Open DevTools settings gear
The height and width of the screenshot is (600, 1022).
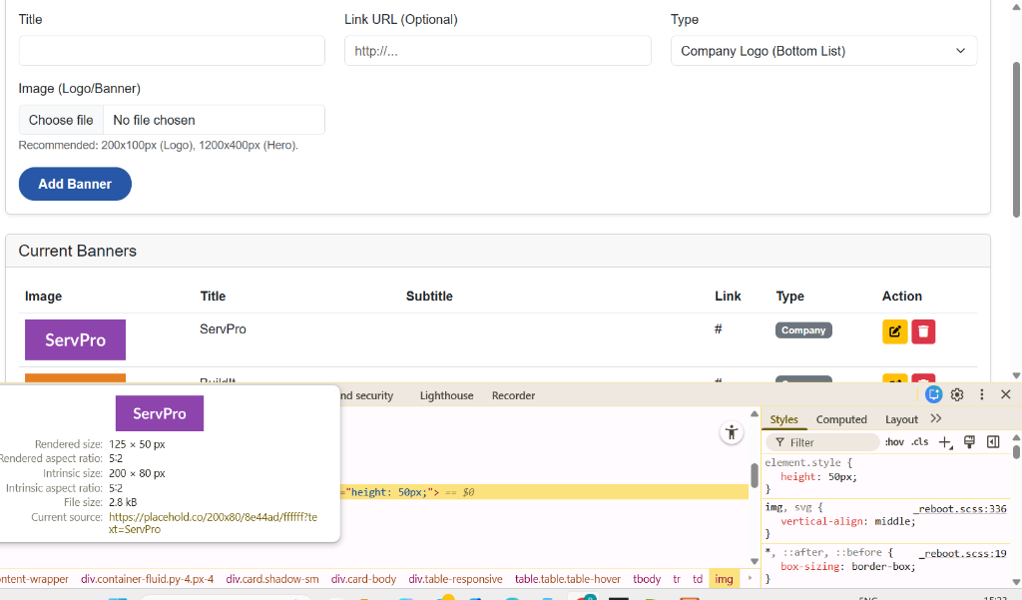coord(957,395)
